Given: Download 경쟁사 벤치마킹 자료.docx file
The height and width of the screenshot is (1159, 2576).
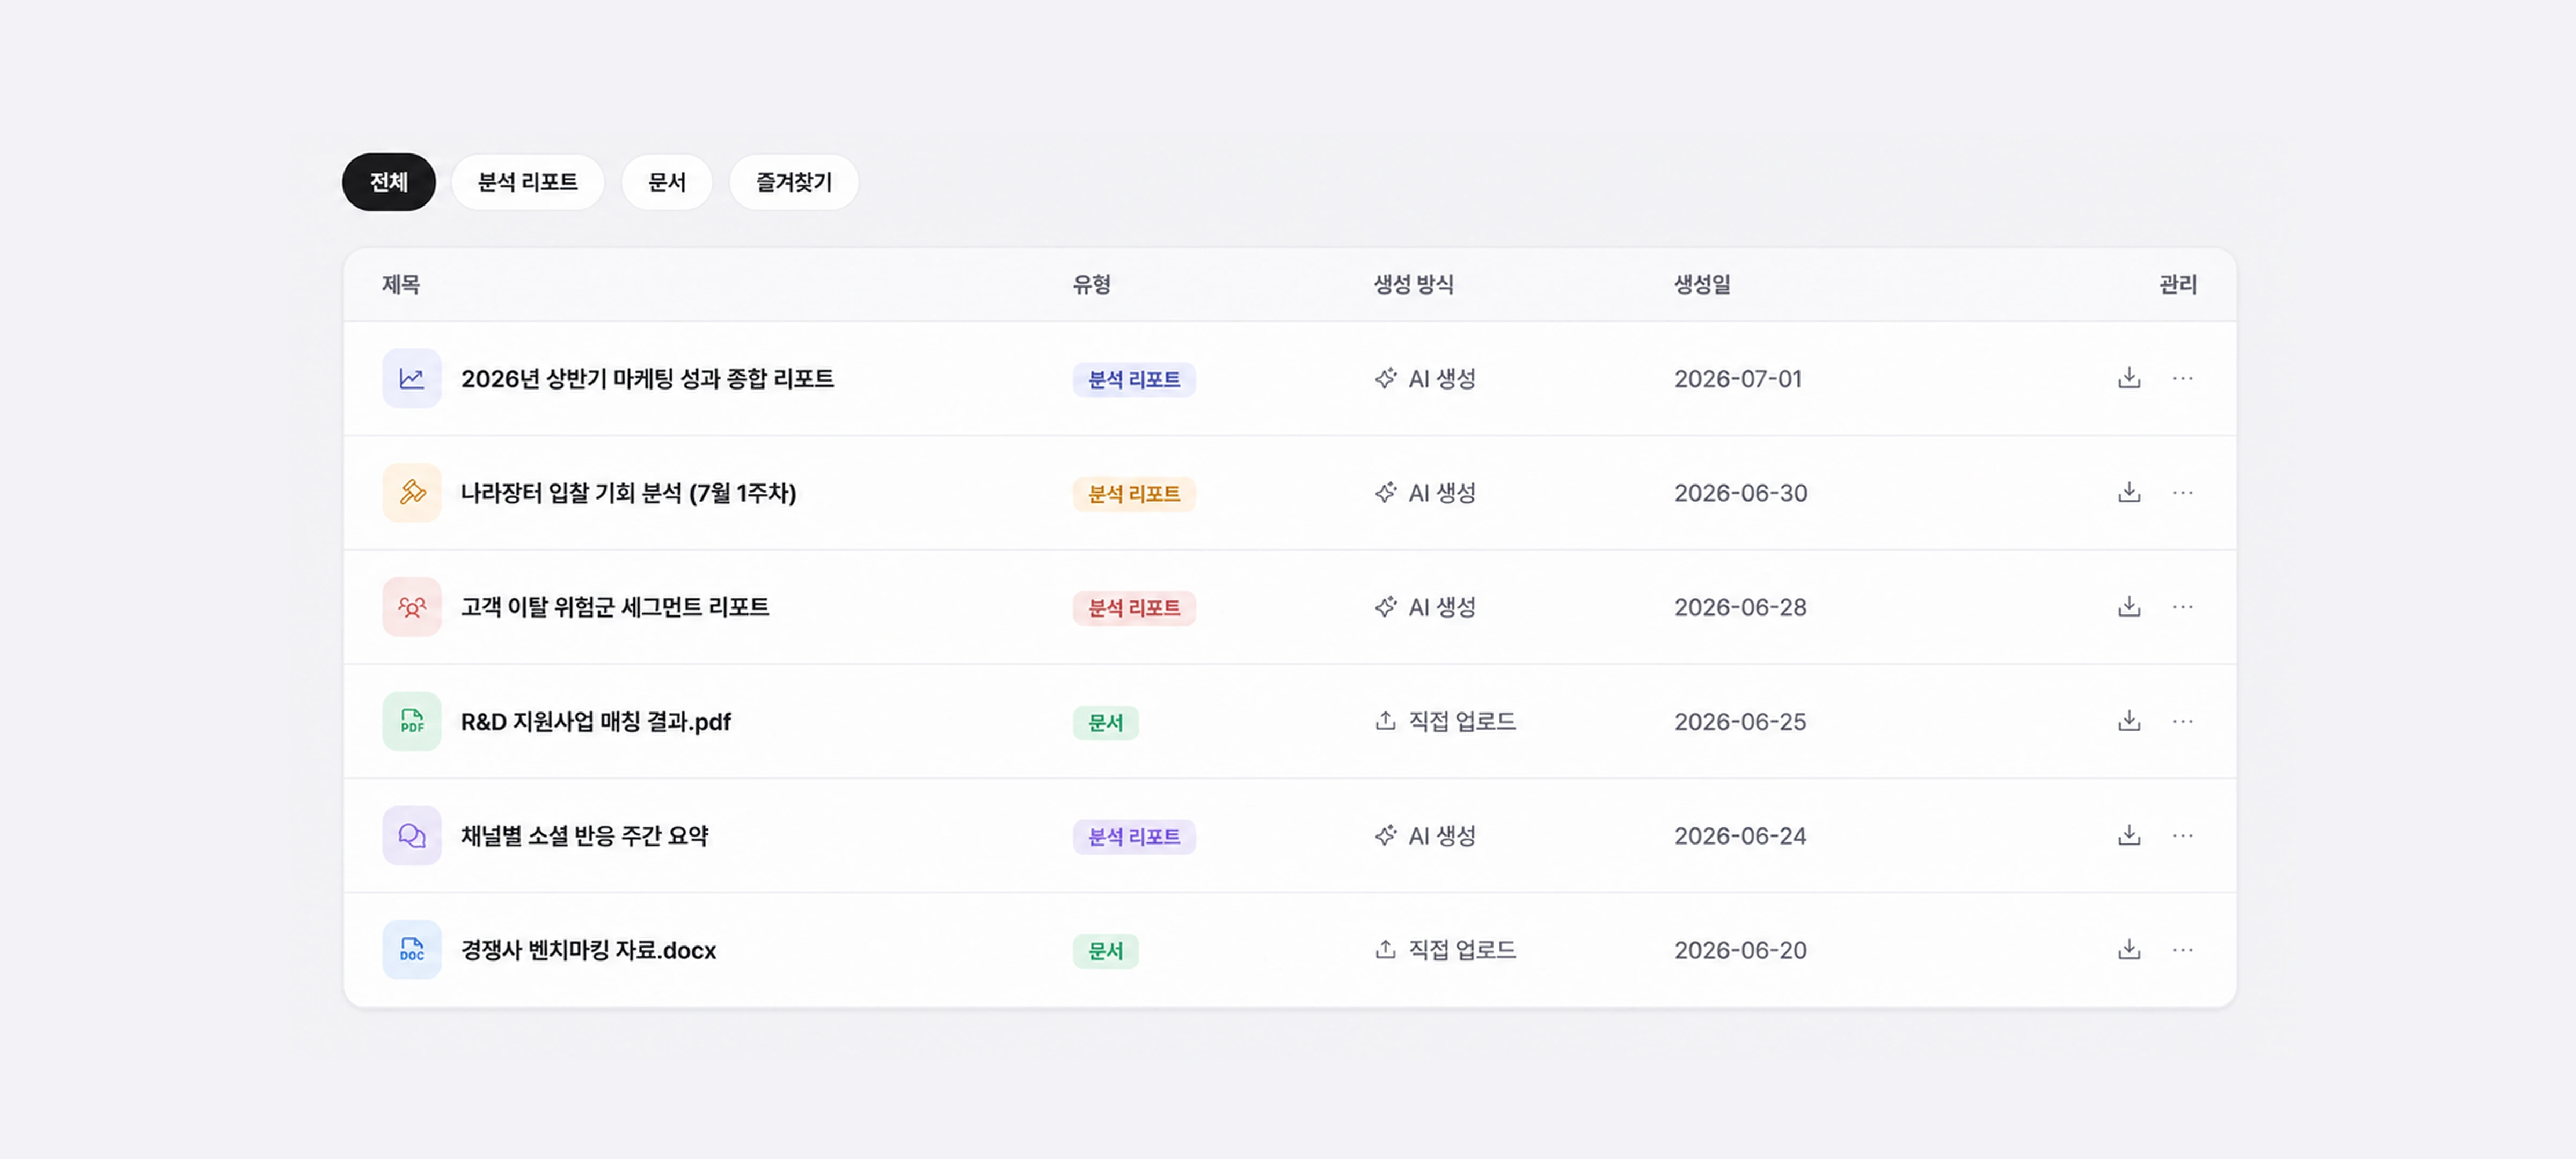Looking at the screenshot, I should point(2129,949).
